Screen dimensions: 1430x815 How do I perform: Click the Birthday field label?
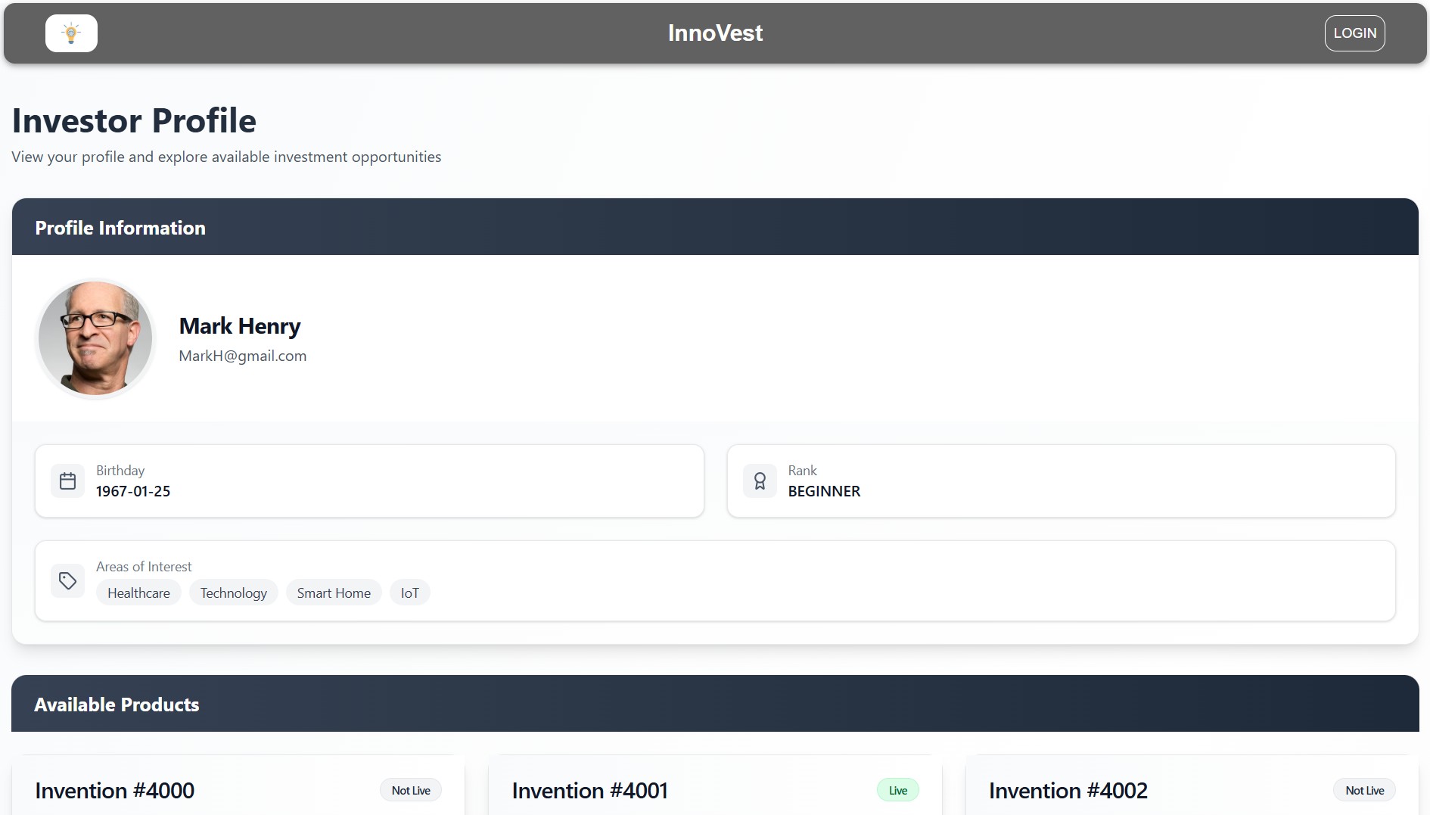120,471
